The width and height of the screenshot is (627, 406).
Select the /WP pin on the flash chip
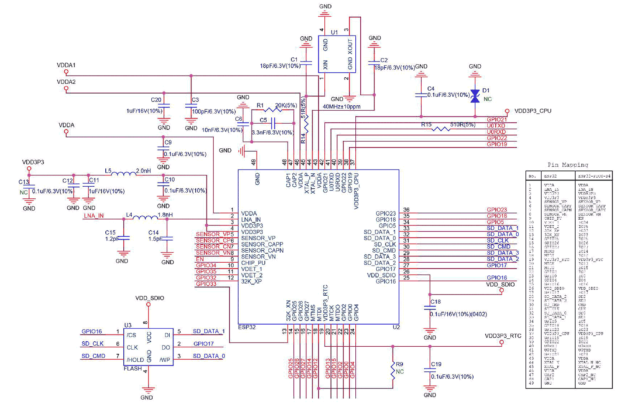click(165, 360)
